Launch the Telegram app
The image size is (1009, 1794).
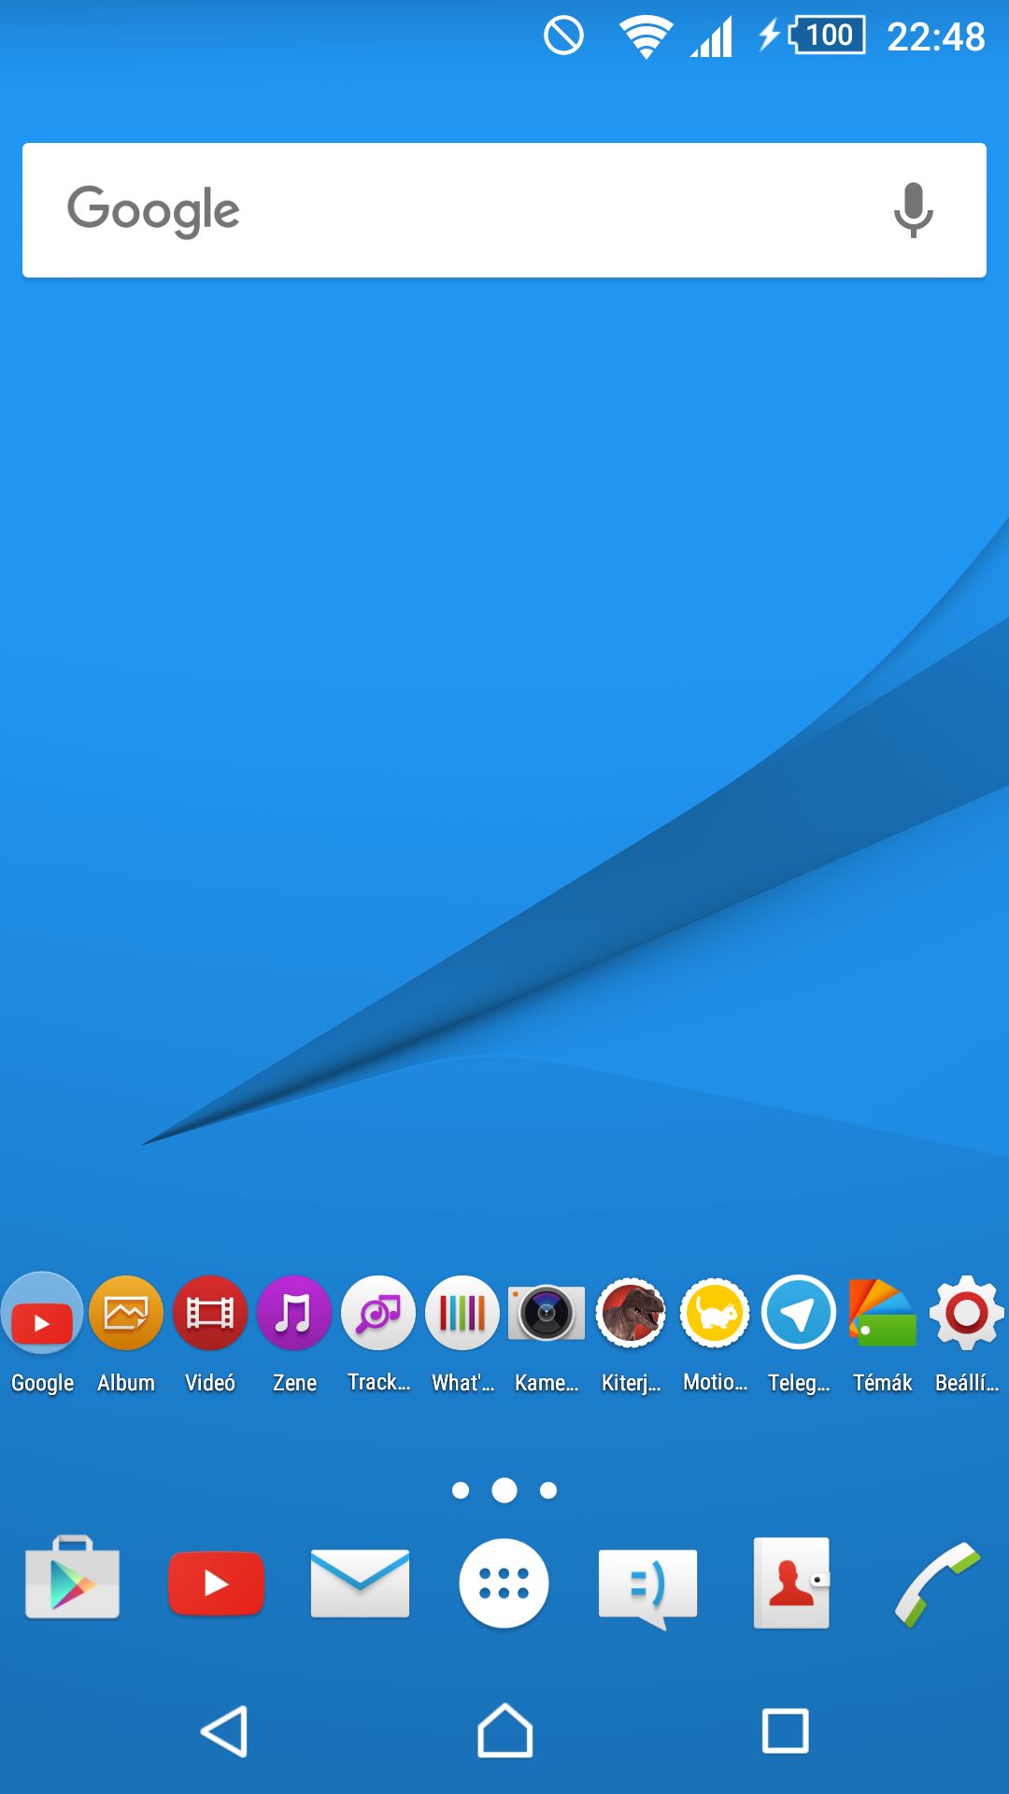(x=799, y=1314)
